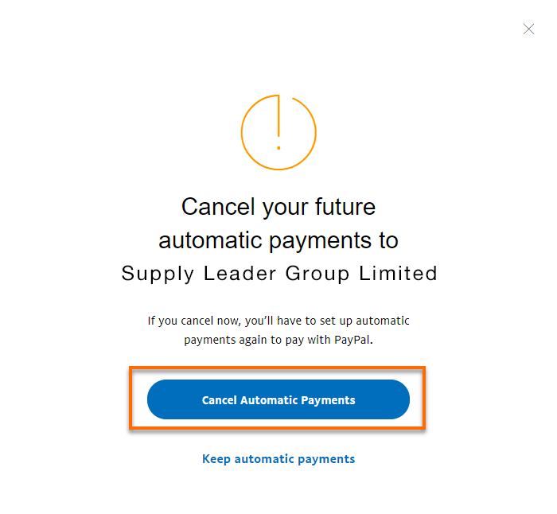Choose the Keep automatic payments link
The height and width of the screenshot is (514, 557).
click(x=278, y=459)
